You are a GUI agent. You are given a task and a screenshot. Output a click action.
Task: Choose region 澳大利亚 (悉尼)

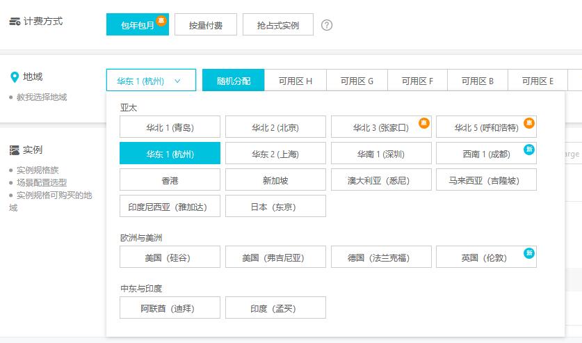381,180
